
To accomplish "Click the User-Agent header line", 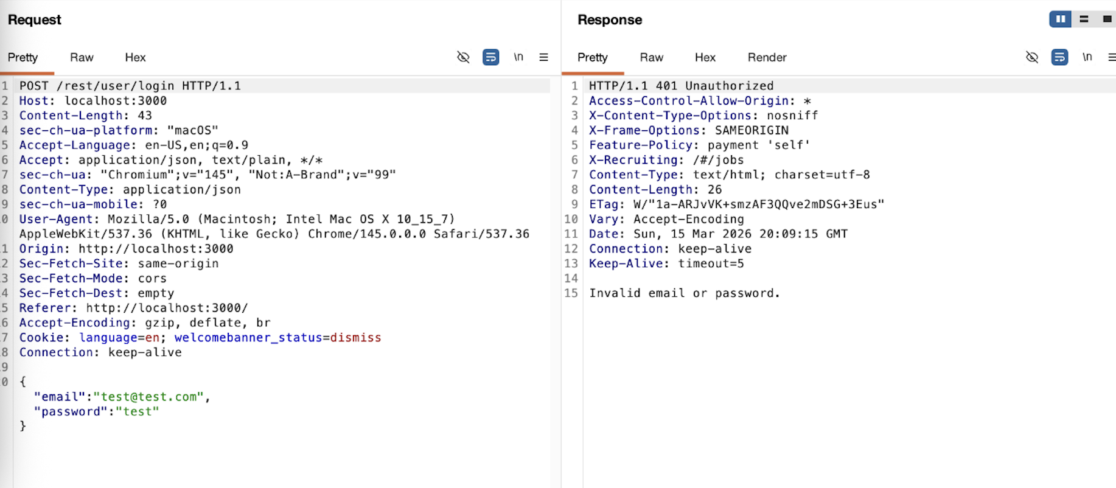I will tap(274, 226).
